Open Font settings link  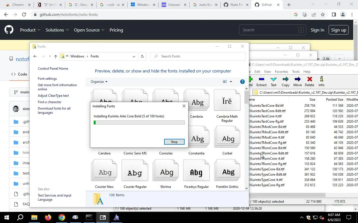click(x=47, y=79)
